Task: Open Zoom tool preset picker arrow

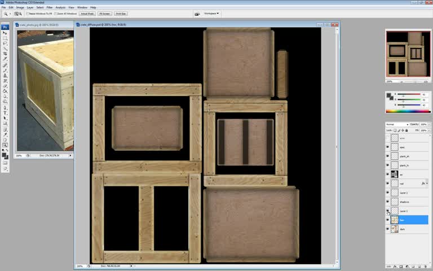Action: click(x=10, y=14)
